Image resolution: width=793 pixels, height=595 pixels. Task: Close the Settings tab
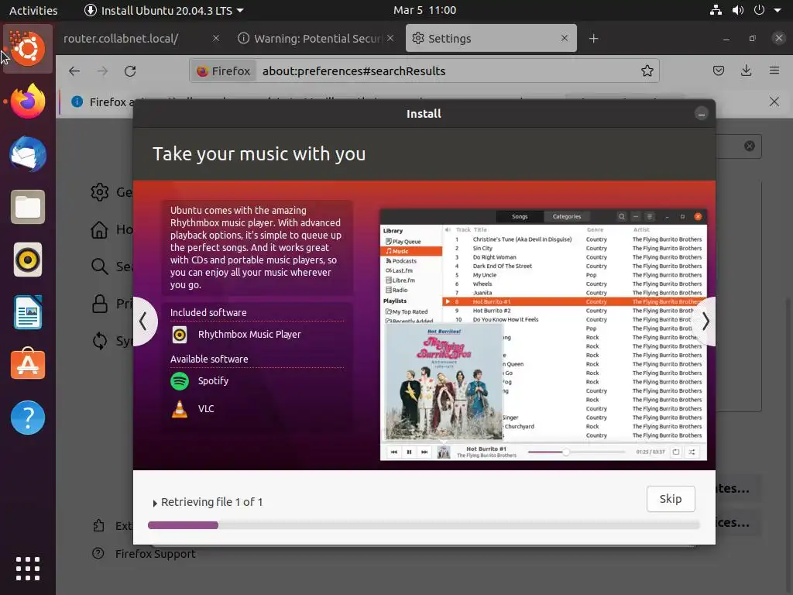(x=565, y=38)
